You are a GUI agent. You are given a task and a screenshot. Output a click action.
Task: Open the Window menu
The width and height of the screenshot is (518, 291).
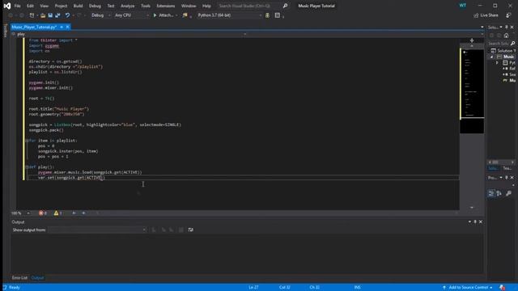point(189,6)
